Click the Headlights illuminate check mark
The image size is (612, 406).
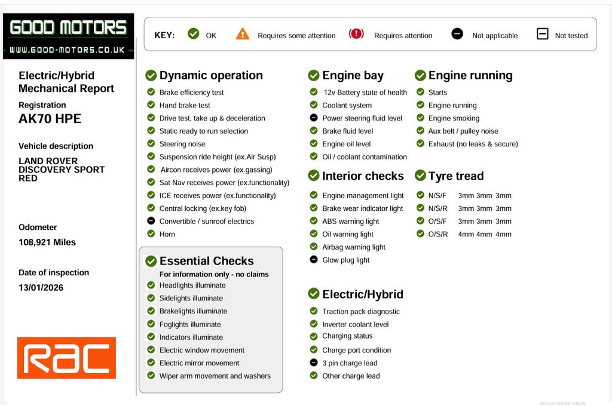click(151, 285)
